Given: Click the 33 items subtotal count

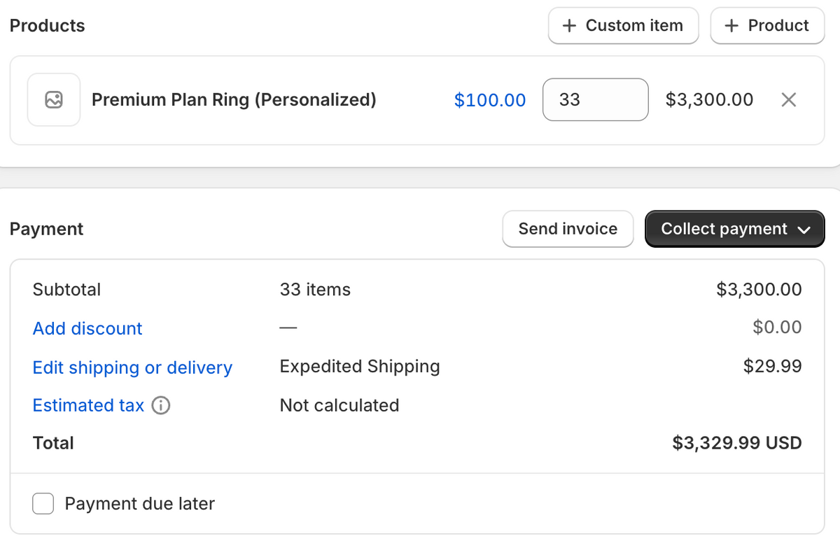Looking at the screenshot, I should [315, 290].
